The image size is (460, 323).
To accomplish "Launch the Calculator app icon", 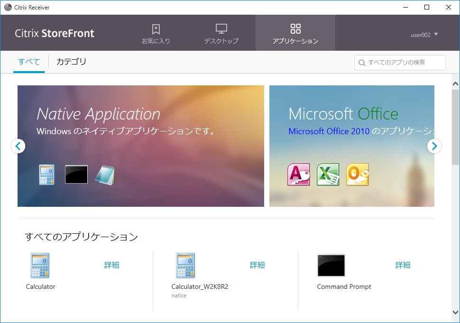I will (40, 266).
